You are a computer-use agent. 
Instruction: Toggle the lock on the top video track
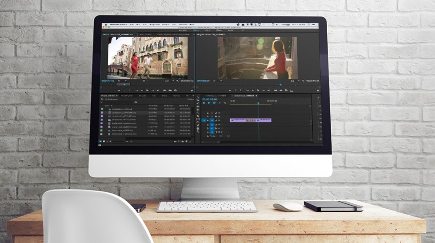(208, 113)
